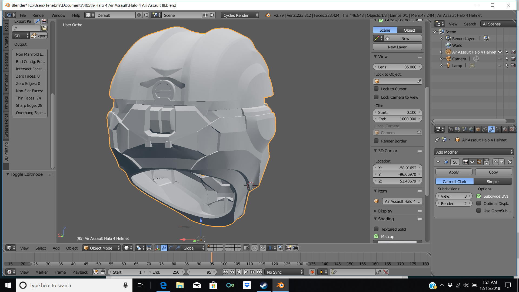Enable the Use OpenSubdiv checkbox

coord(479,211)
